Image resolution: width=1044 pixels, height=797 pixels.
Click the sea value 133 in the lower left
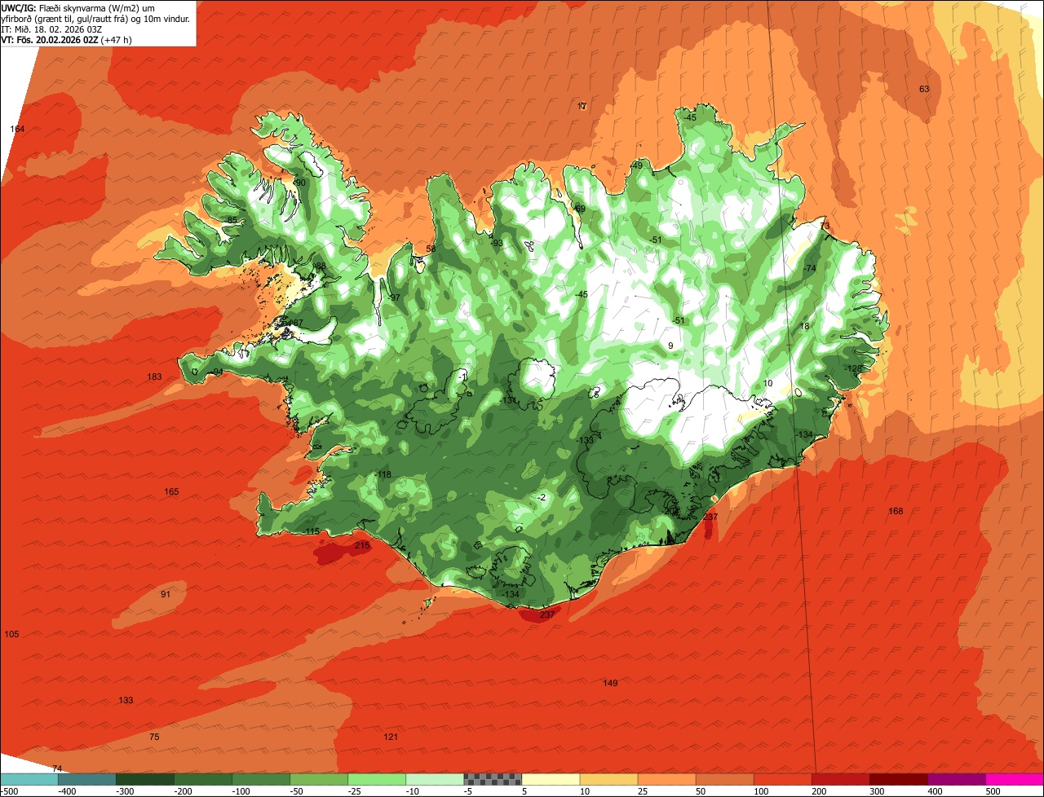point(126,700)
